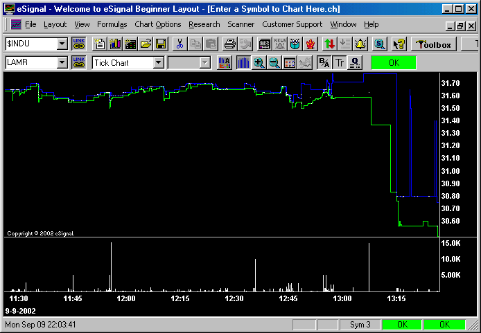Click the ticker board icon next to NEWS
481x333 pixels.
(x=265, y=44)
